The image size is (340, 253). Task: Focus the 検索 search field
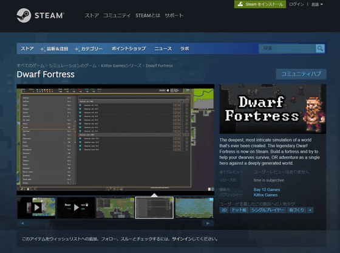[x=287, y=48]
